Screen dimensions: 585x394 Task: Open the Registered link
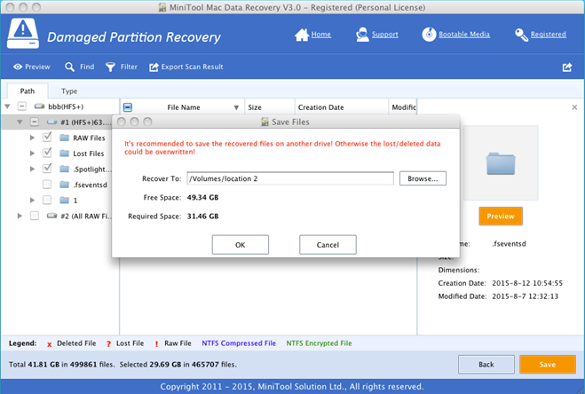[x=548, y=35]
